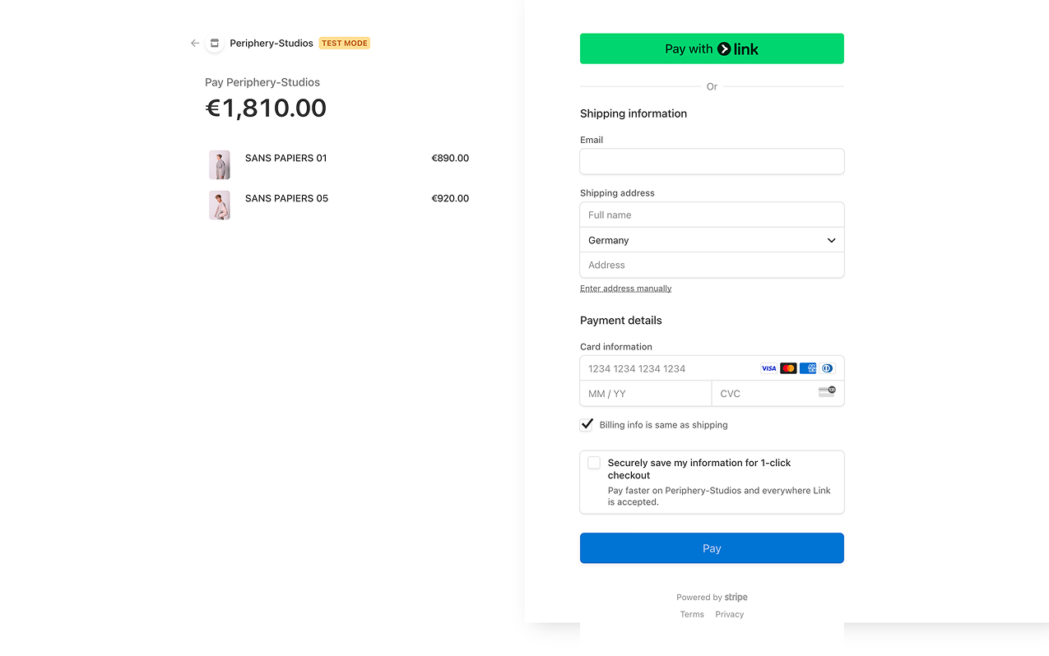Click the SANS PAPIERS 01 product thumbnail
The image size is (1049, 656).
pos(219,164)
